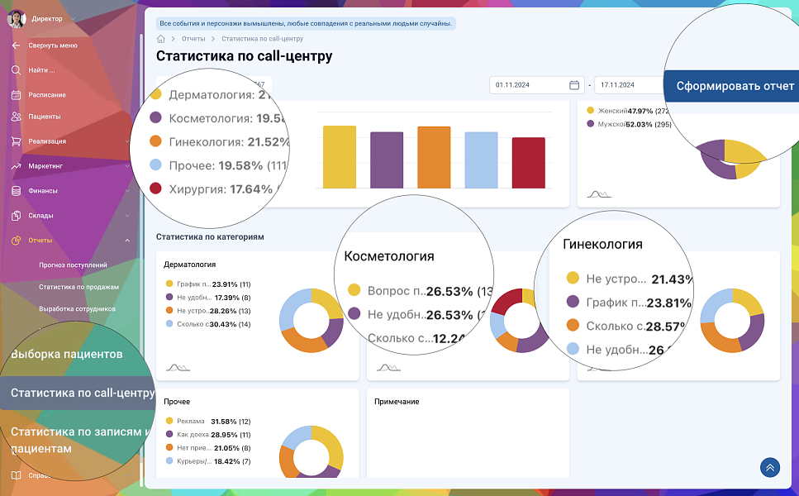This screenshot has width=799, height=496.
Task: Click the back arrow to collapse menu
Action: coord(16,45)
